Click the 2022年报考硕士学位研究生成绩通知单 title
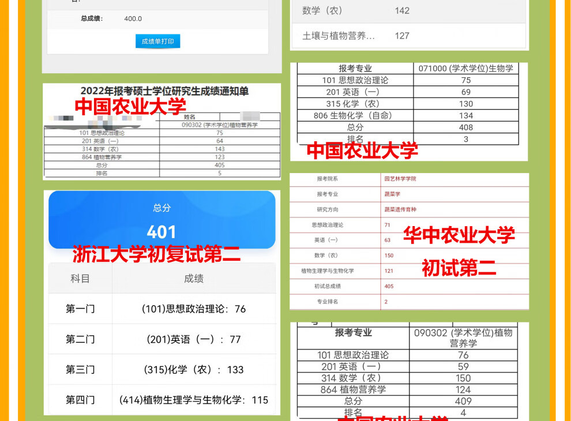 pyautogui.click(x=164, y=91)
